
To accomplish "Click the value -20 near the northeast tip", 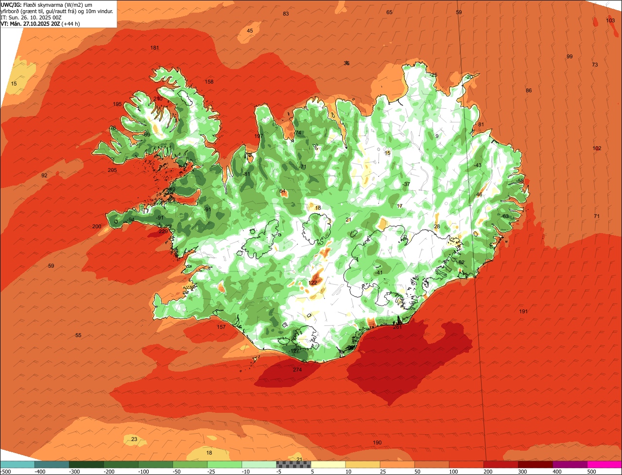I will (468, 77).
